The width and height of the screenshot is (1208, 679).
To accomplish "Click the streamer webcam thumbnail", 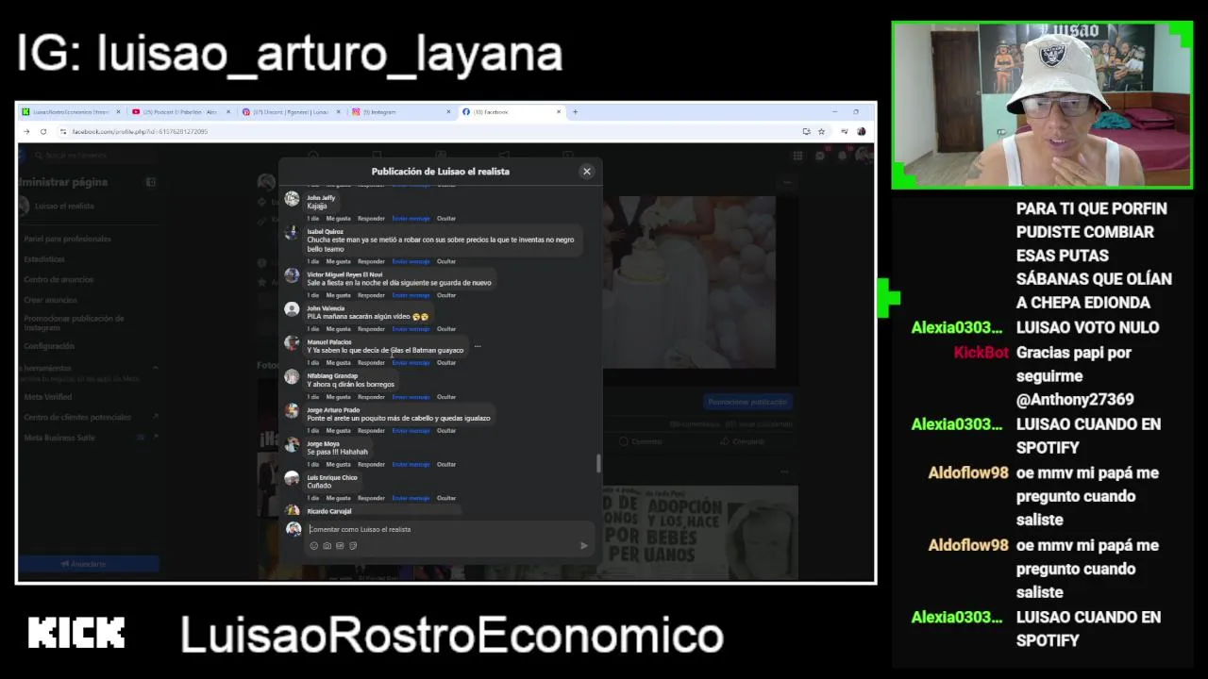I will (1042, 106).
